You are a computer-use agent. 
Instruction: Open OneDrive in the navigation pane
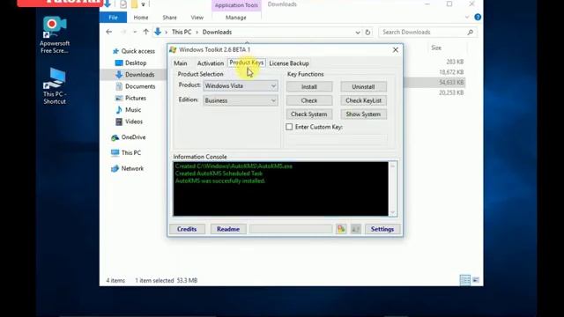pyautogui.click(x=129, y=137)
